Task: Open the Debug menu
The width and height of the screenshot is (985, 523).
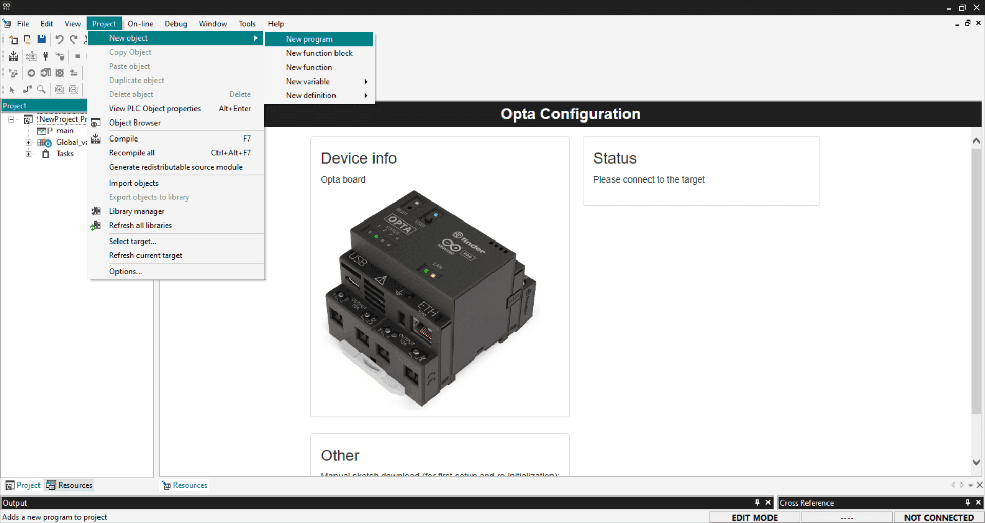Action: (175, 24)
